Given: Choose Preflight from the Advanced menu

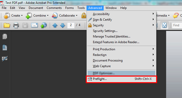Looking at the screenshot, I should pos(121,79).
